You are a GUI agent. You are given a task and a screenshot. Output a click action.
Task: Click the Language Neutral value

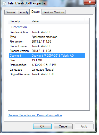point(43,70)
